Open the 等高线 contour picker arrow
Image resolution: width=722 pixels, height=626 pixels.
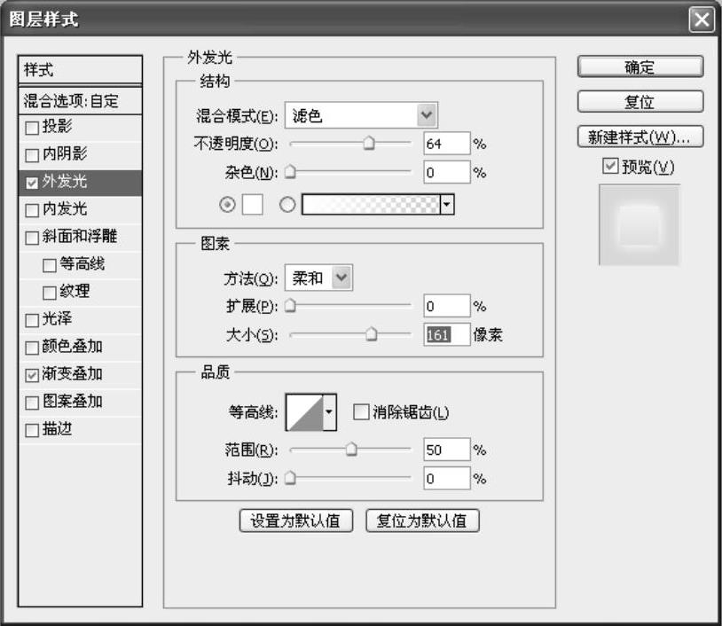[x=329, y=412]
